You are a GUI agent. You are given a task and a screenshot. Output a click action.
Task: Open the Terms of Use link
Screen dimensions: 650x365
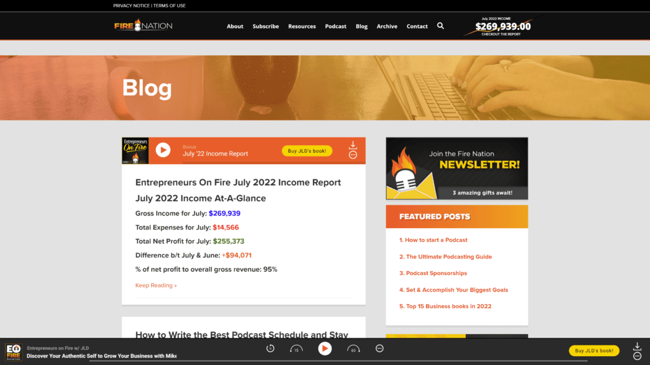pyautogui.click(x=169, y=5)
